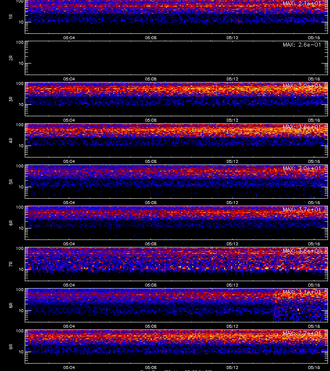Click the 4R panel axis label
330x371 pixels.
(11, 140)
